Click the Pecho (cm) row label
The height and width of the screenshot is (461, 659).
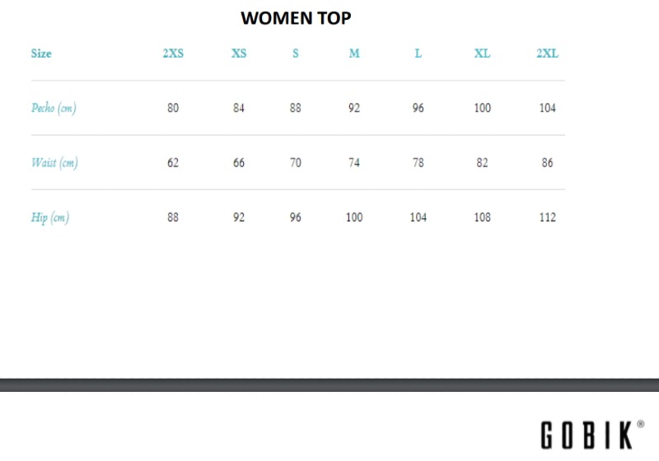click(54, 108)
